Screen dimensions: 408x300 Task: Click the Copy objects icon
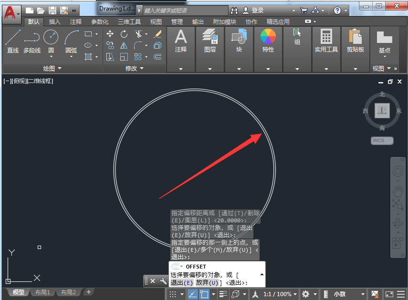110,45
